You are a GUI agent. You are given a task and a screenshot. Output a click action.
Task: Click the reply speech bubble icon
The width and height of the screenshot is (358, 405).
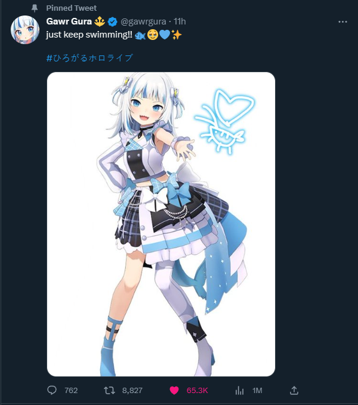pos(52,390)
